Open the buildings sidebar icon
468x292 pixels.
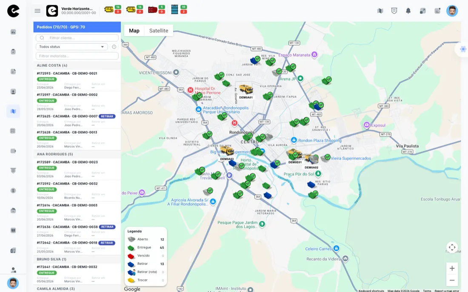[x=13, y=250]
